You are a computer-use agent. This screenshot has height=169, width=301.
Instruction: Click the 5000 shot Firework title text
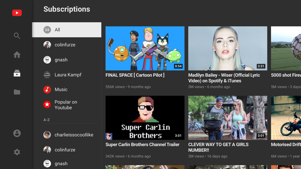click(286, 75)
